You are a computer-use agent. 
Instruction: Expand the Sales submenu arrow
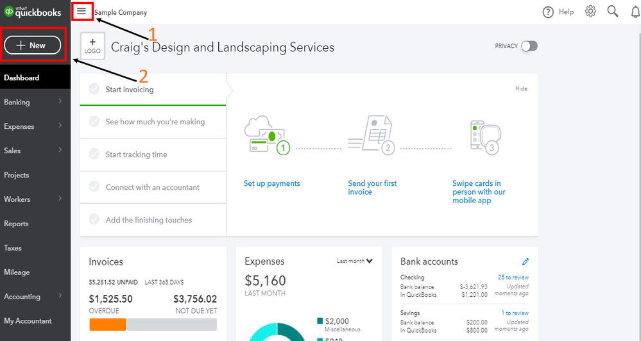point(60,149)
